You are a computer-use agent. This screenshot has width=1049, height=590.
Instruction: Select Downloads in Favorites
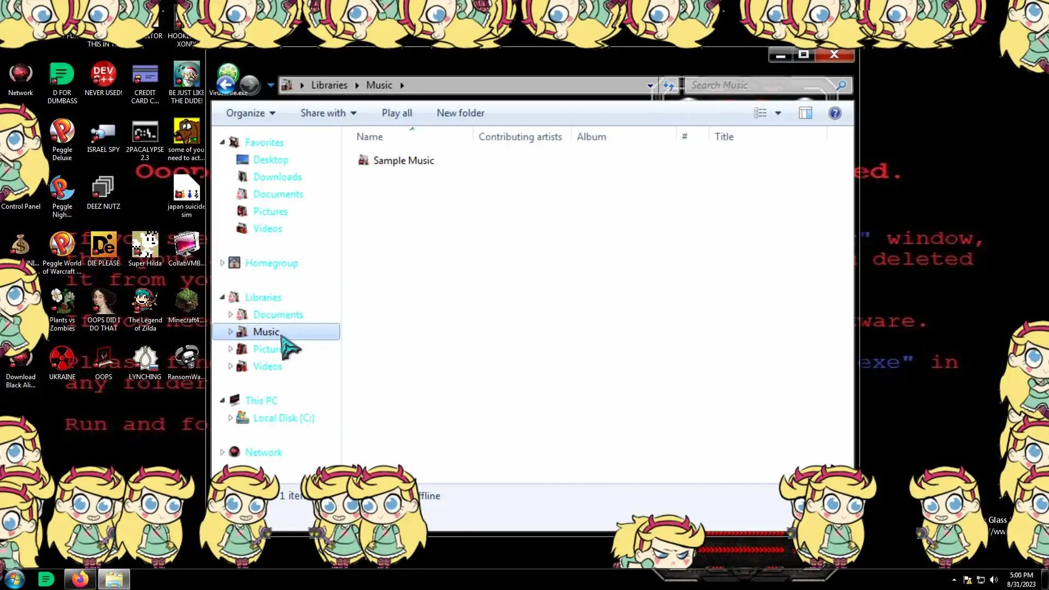(277, 177)
